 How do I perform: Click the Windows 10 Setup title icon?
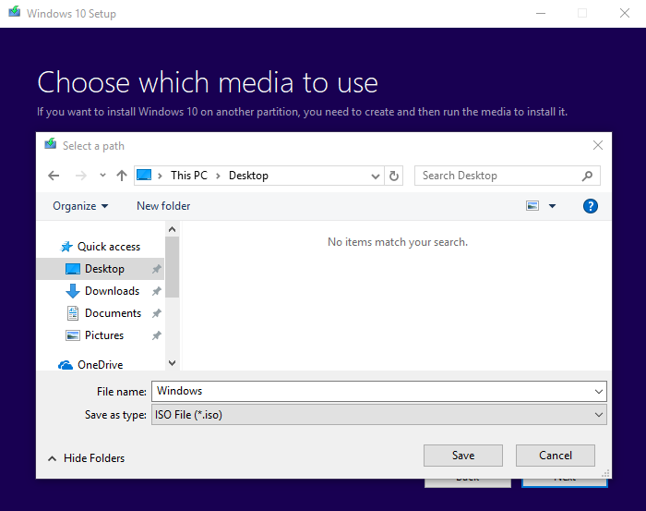[x=15, y=11]
